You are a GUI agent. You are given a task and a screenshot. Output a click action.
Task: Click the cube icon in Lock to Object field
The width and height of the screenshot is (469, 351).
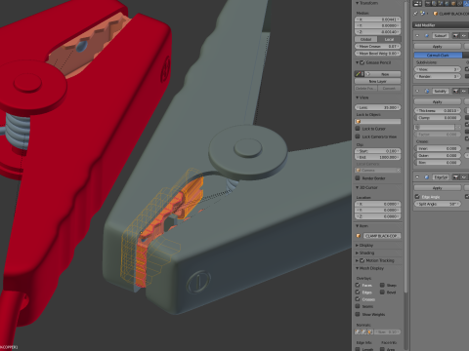point(359,121)
